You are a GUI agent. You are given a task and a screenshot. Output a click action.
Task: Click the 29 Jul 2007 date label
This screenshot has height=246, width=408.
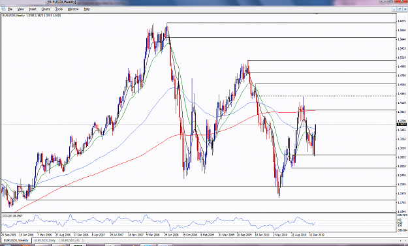point(117,234)
